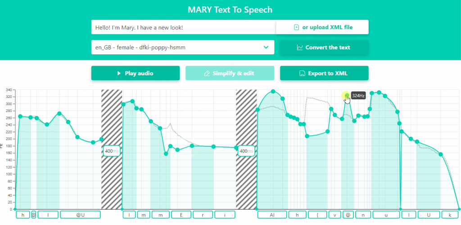Screen dimensions: 461x225
Task: Click the upload XML file button
Action: pos(322,27)
